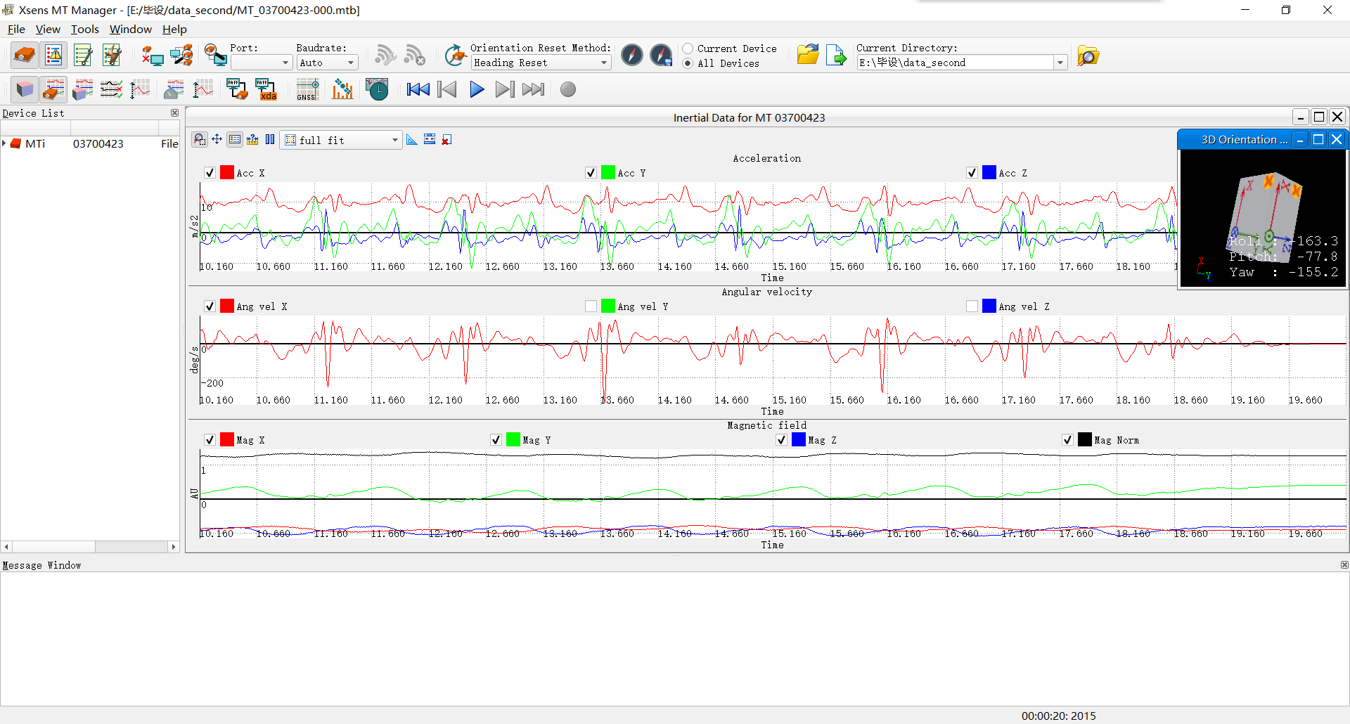Expand the MTi device tree node
The height and width of the screenshot is (724, 1350).
click(x=5, y=143)
